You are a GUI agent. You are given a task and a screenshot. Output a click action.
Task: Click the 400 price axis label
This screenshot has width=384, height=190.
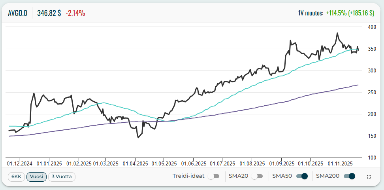[x=371, y=27]
